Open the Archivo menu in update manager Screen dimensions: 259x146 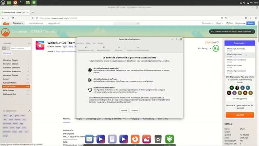[81, 43]
